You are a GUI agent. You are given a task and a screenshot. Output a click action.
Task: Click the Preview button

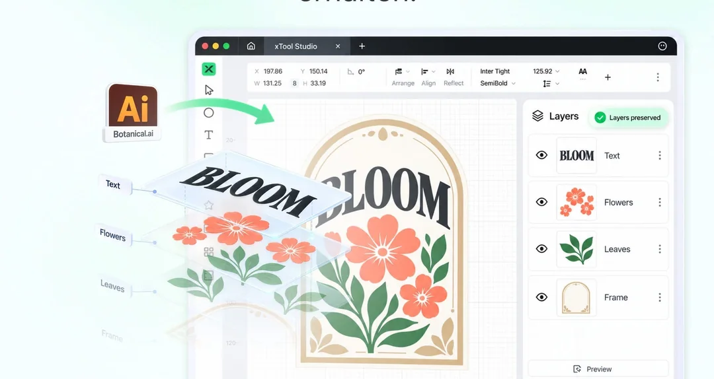coord(598,369)
